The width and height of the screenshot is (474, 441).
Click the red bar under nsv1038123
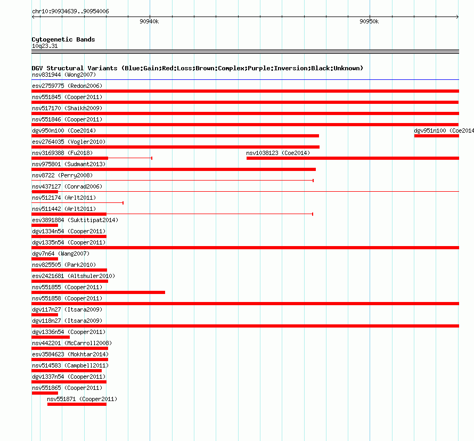point(353,158)
